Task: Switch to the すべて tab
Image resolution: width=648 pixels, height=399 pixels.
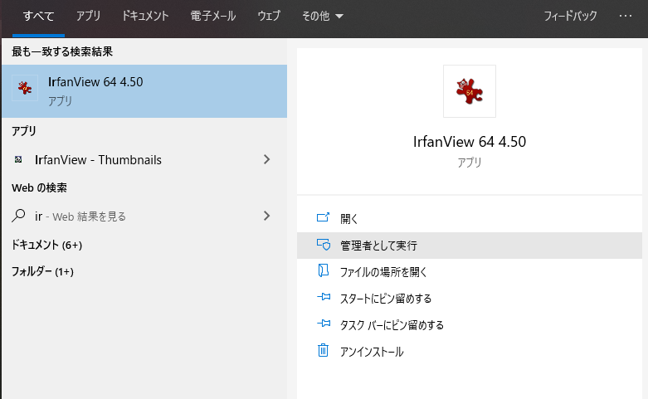Action: 38,16
